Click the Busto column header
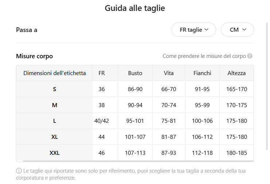 135,73
